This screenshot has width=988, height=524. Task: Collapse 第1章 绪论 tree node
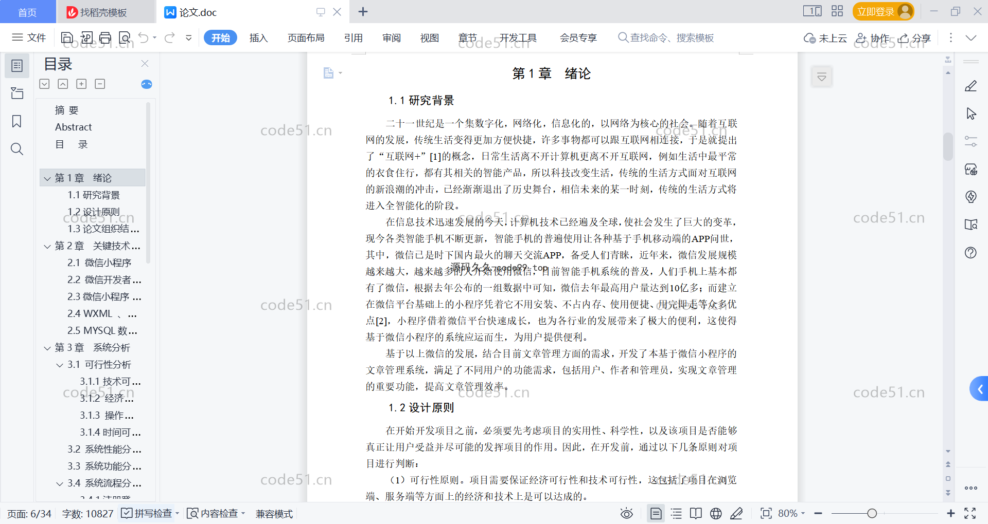pyautogui.click(x=47, y=178)
